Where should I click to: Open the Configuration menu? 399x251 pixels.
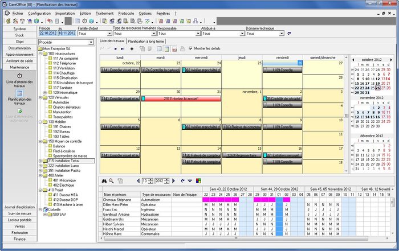(x=39, y=13)
